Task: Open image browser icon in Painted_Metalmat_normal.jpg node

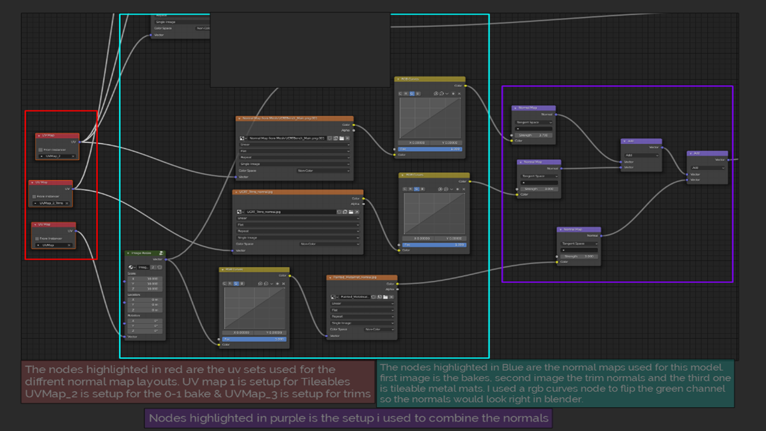Action: tap(334, 297)
